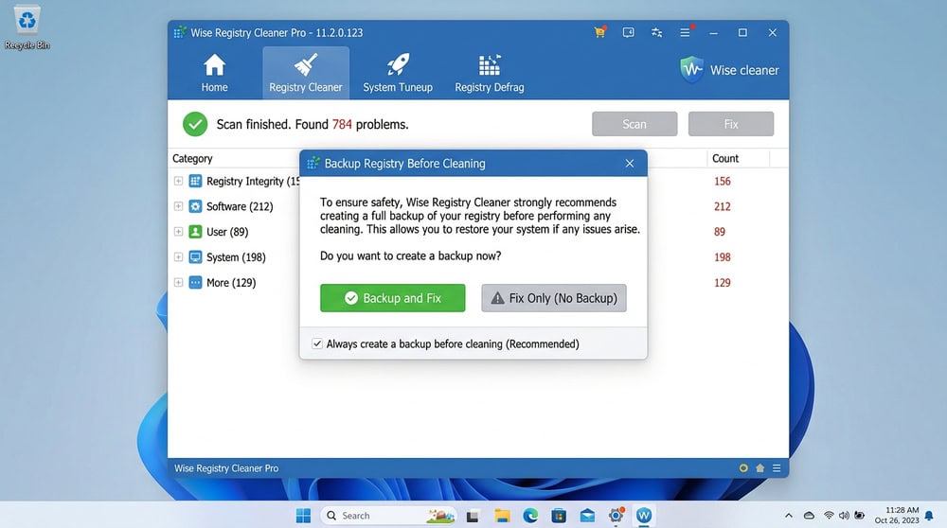The image size is (947, 528).
Task: Select More (129) row label
Action: 231,282
